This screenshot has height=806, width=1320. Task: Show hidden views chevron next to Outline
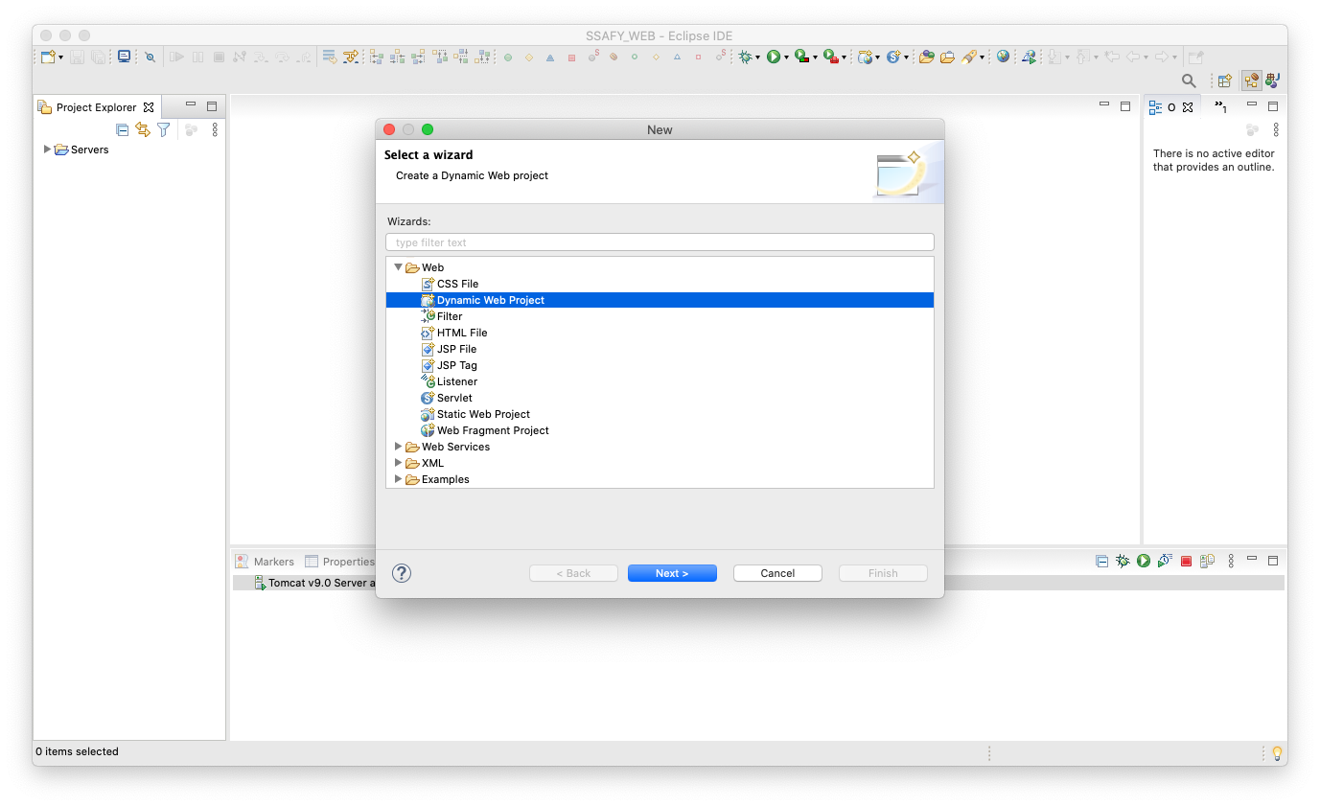1220,106
